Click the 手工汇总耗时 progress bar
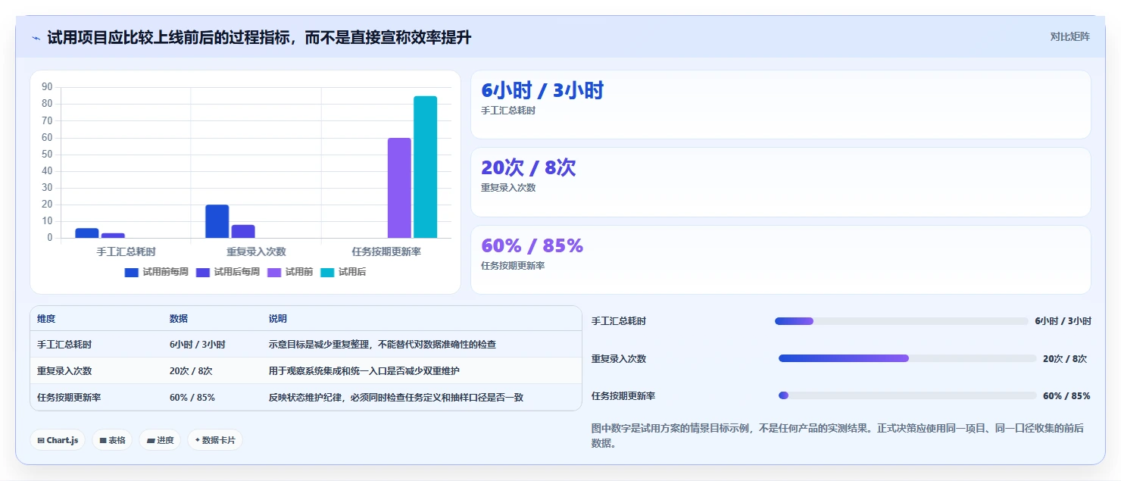This screenshot has width=1121, height=481. 901,321
